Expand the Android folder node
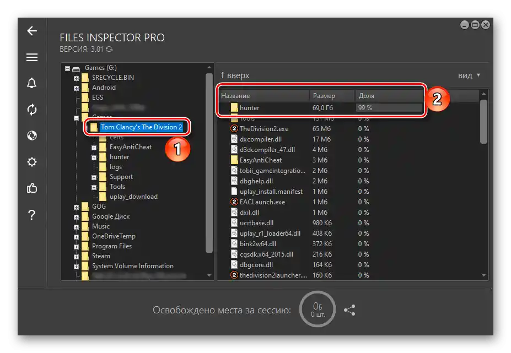Image resolution: width=511 pixels, height=353 pixels. (x=76, y=88)
